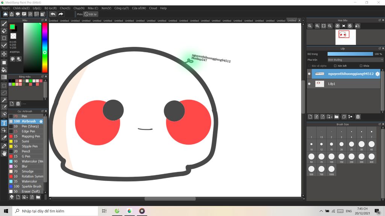Open the add-brush dropdown below brush list

click(25, 197)
